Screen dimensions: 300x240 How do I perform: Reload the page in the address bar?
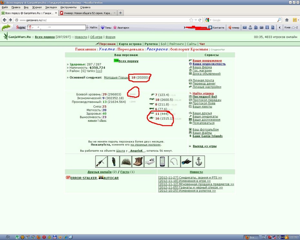pos(200,20)
